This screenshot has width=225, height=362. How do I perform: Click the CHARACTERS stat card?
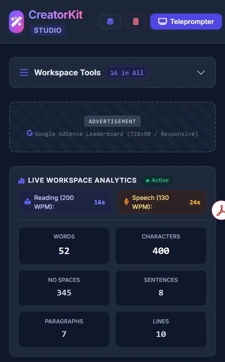pyautogui.click(x=161, y=246)
